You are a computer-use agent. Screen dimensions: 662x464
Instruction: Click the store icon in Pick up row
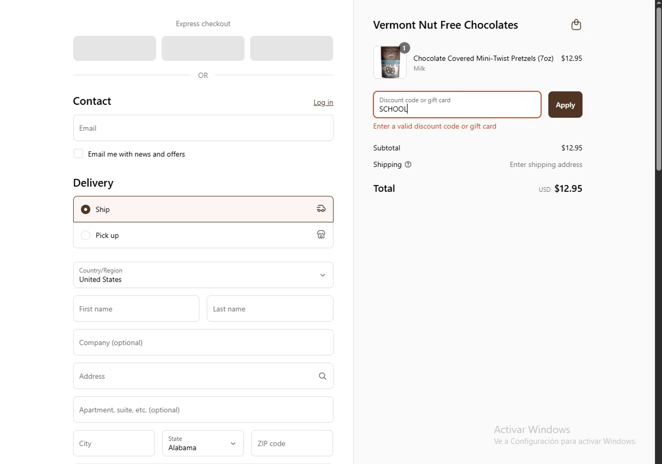click(x=321, y=234)
